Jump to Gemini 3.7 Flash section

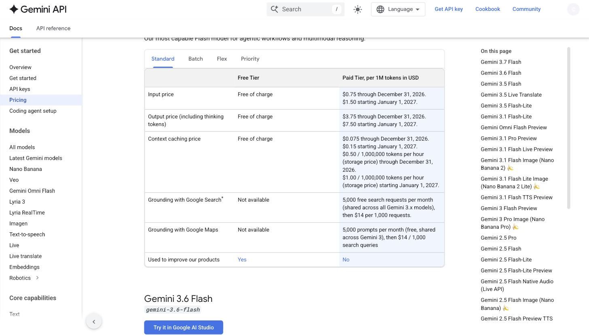(x=501, y=62)
